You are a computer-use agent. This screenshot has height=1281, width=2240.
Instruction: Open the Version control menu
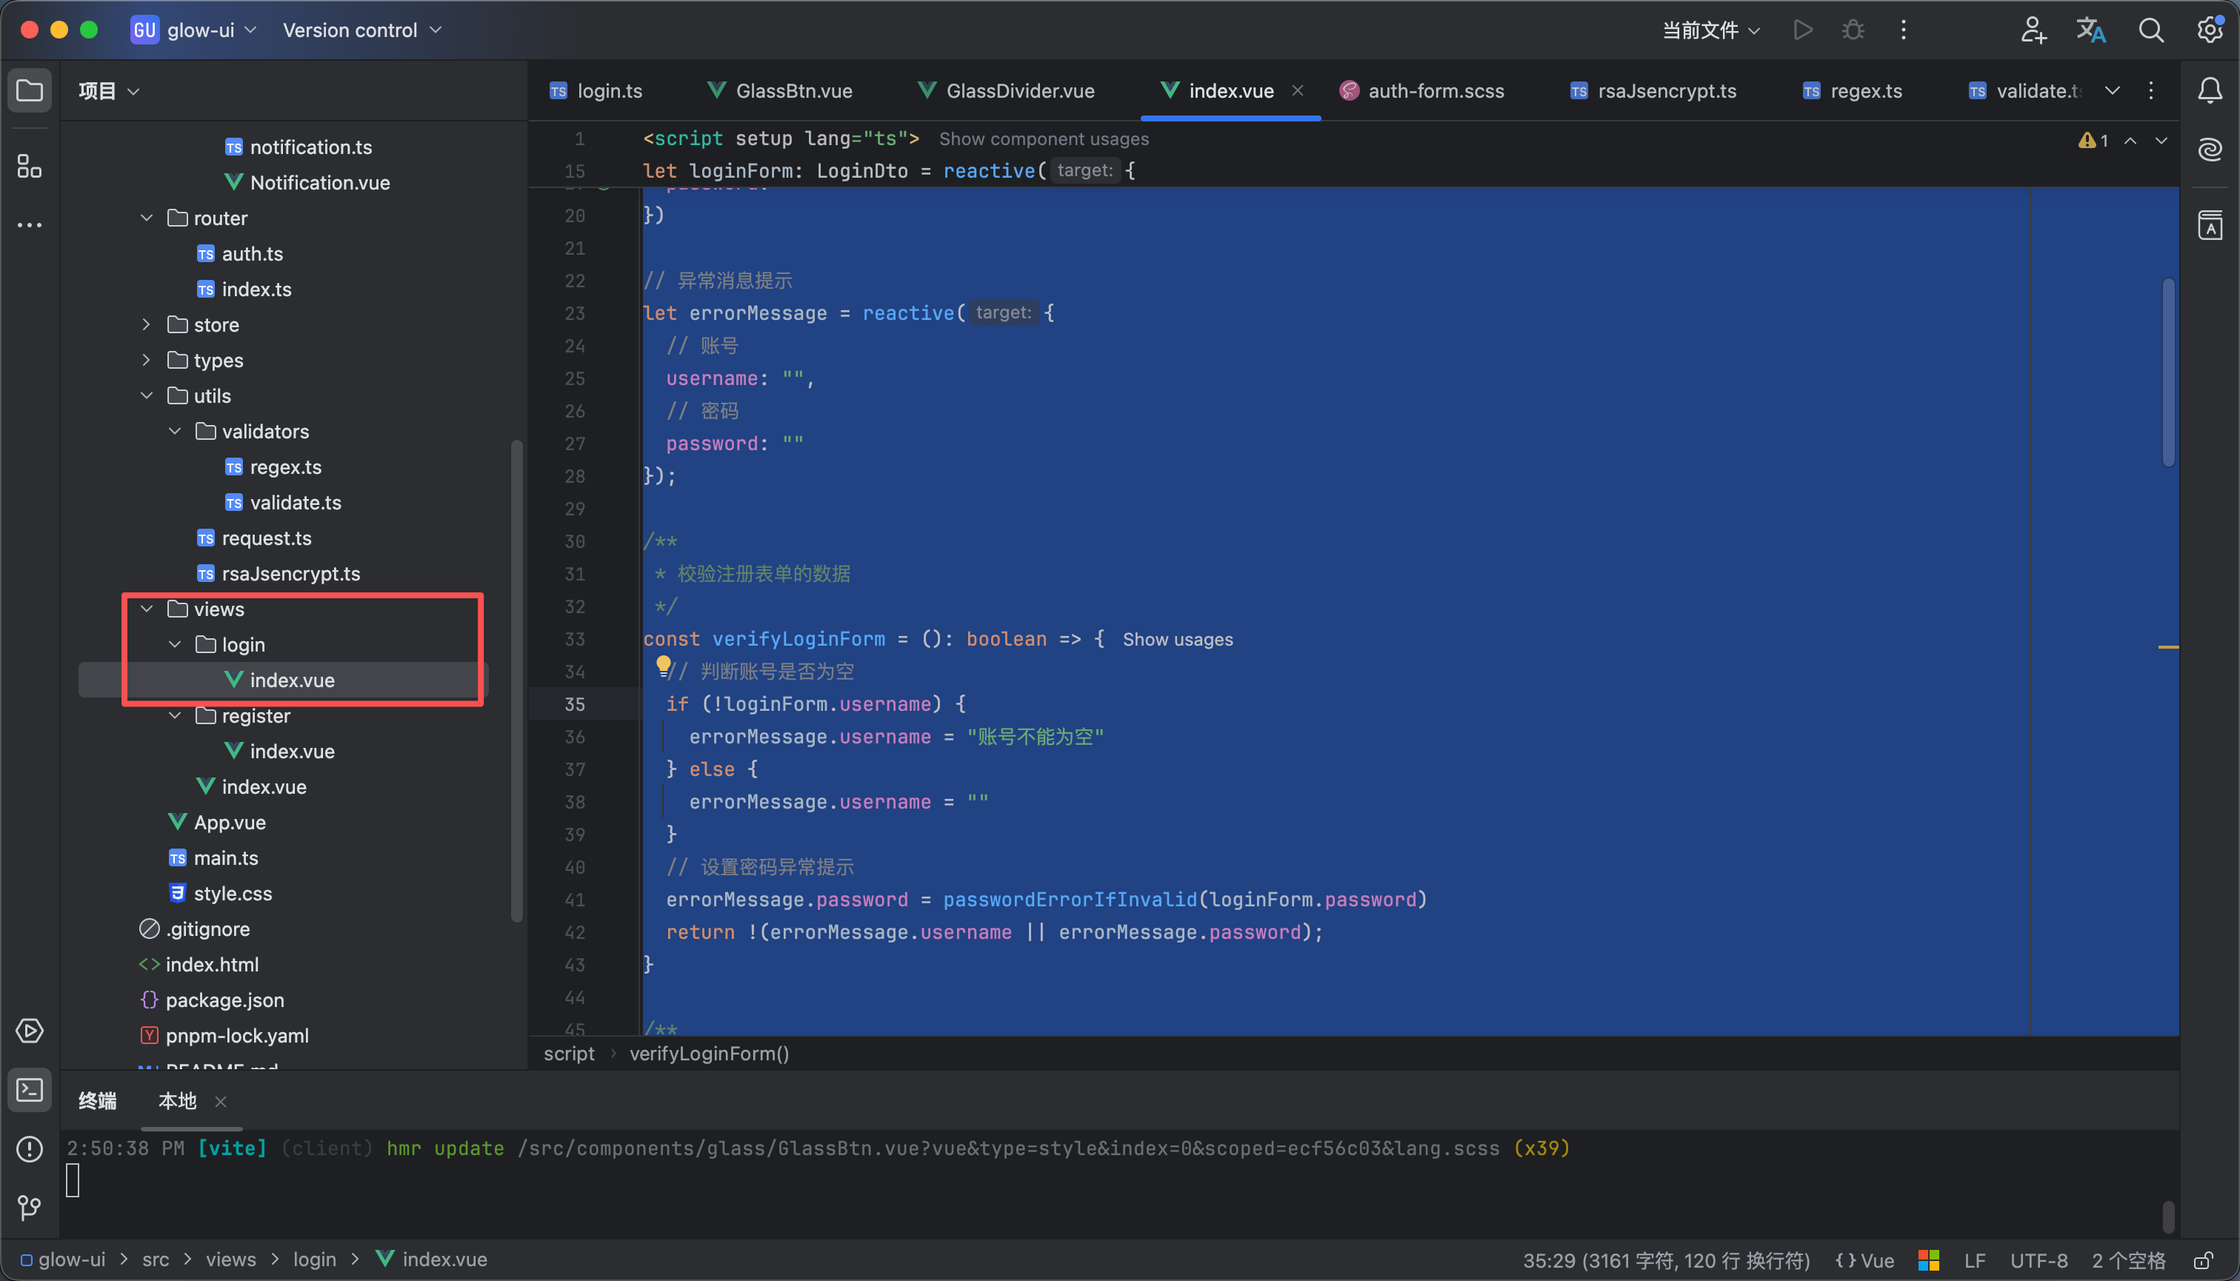click(x=361, y=30)
